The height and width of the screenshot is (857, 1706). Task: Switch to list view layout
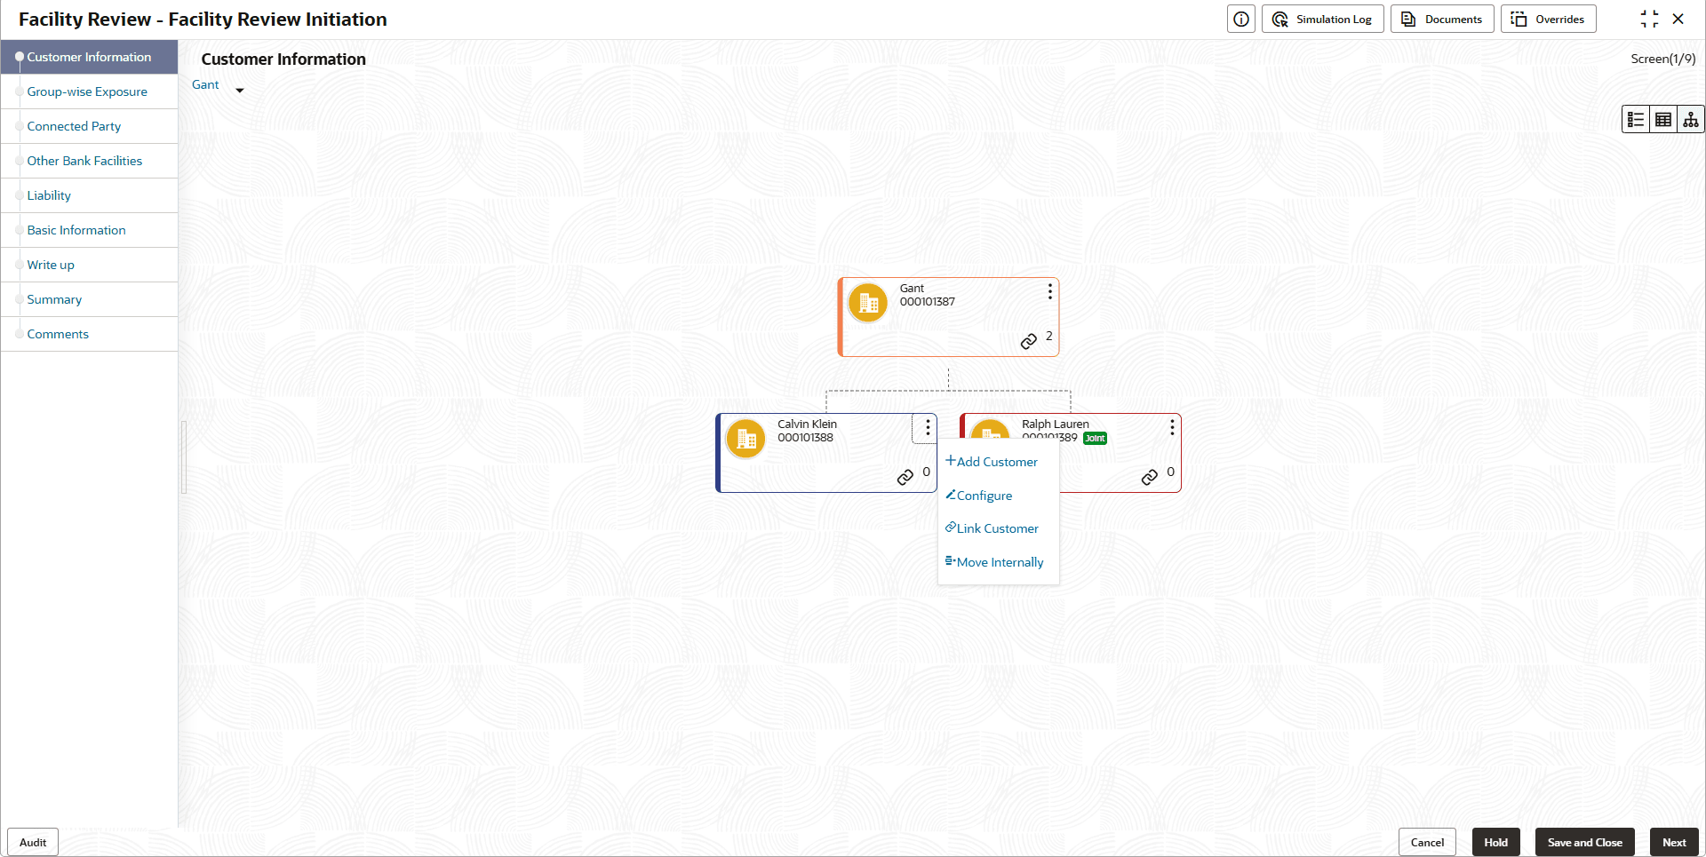tap(1636, 120)
